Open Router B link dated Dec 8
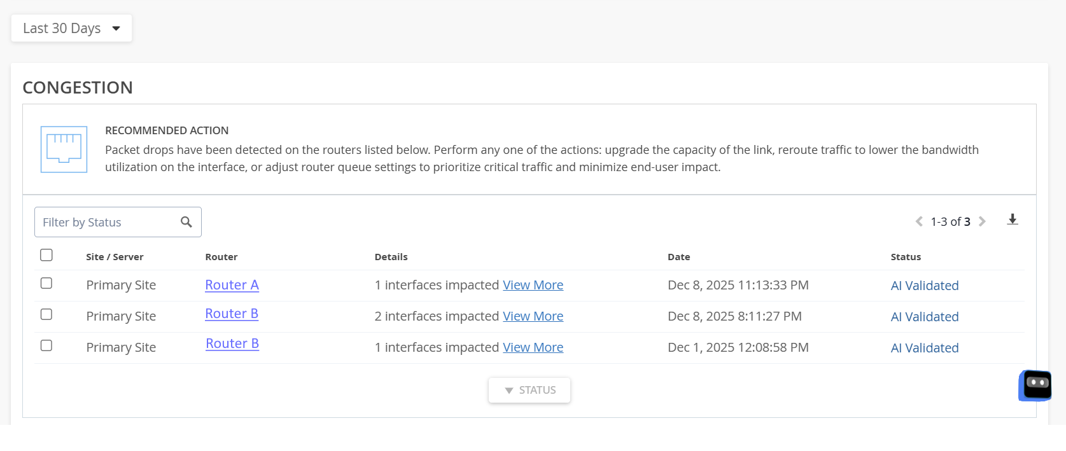This screenshot has width=1066, height=451. [232, 314]
